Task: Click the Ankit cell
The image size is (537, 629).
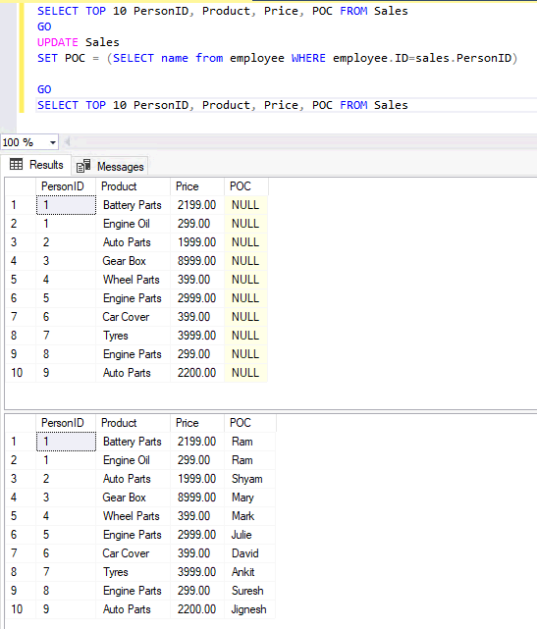Action: (x=250, y=572)
